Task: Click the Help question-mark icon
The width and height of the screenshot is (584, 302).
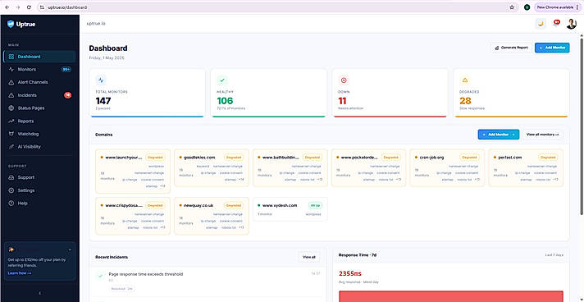Action: (11, 204)
